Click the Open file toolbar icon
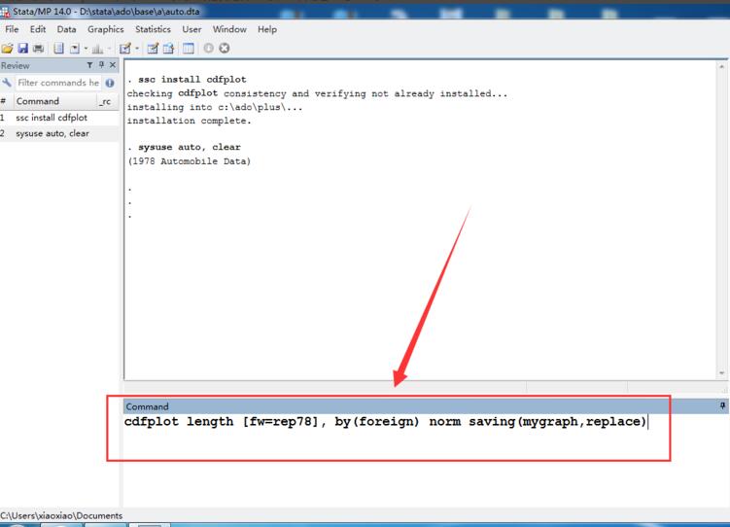The image size is (730, 527). (8, 48)
